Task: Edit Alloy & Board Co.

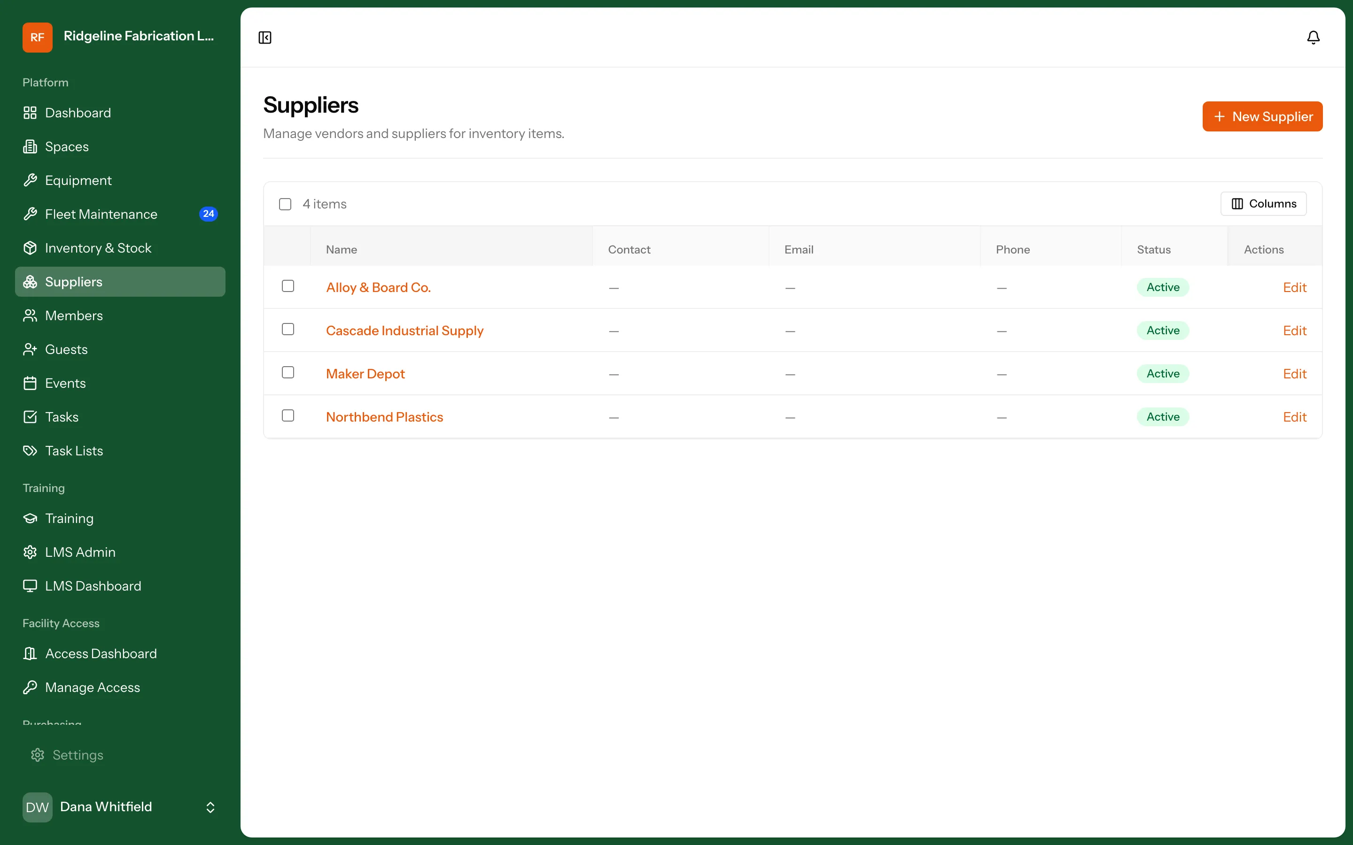Action: tap(1294, 287)
